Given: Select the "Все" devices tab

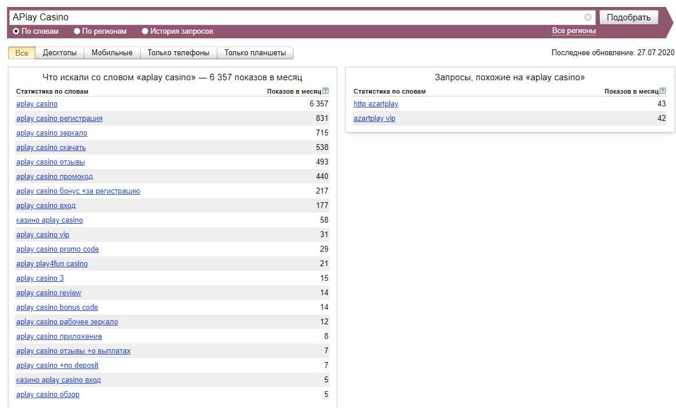Looking at the screenshot, I should point(22,53).
